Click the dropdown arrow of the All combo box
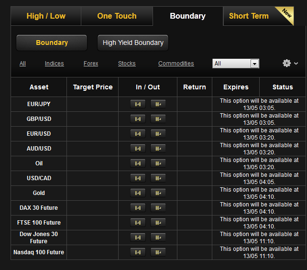 [254, 64]
